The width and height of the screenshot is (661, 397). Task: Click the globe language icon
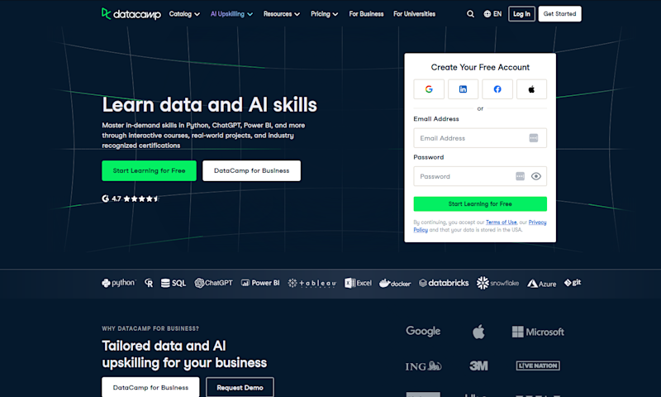487,14
